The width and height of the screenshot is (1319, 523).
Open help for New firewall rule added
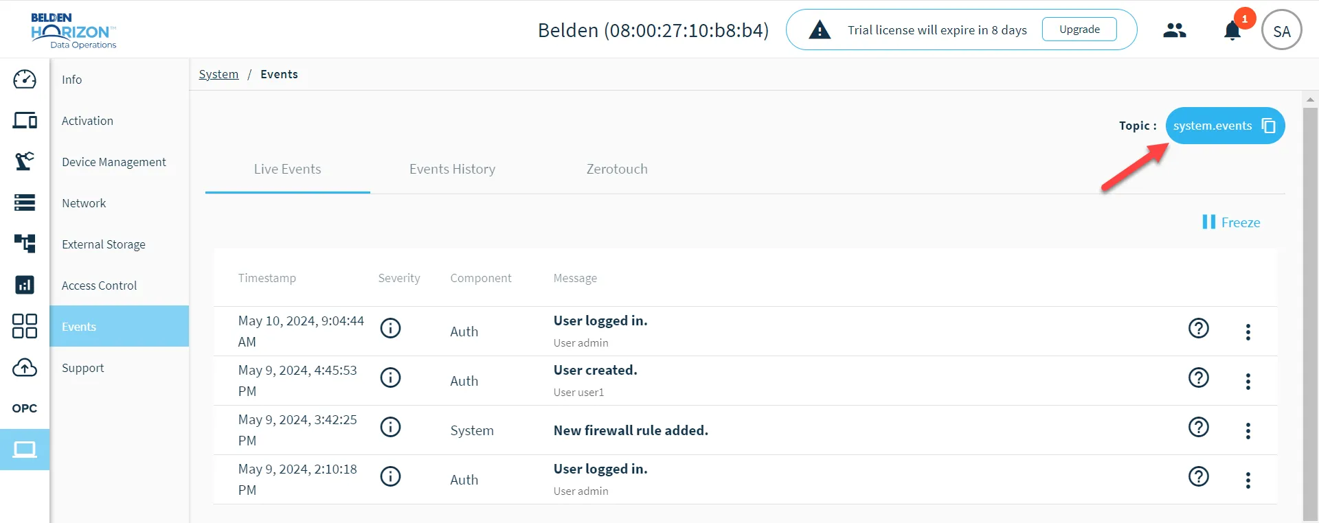pyautogui.click(x=1199, y=427)
